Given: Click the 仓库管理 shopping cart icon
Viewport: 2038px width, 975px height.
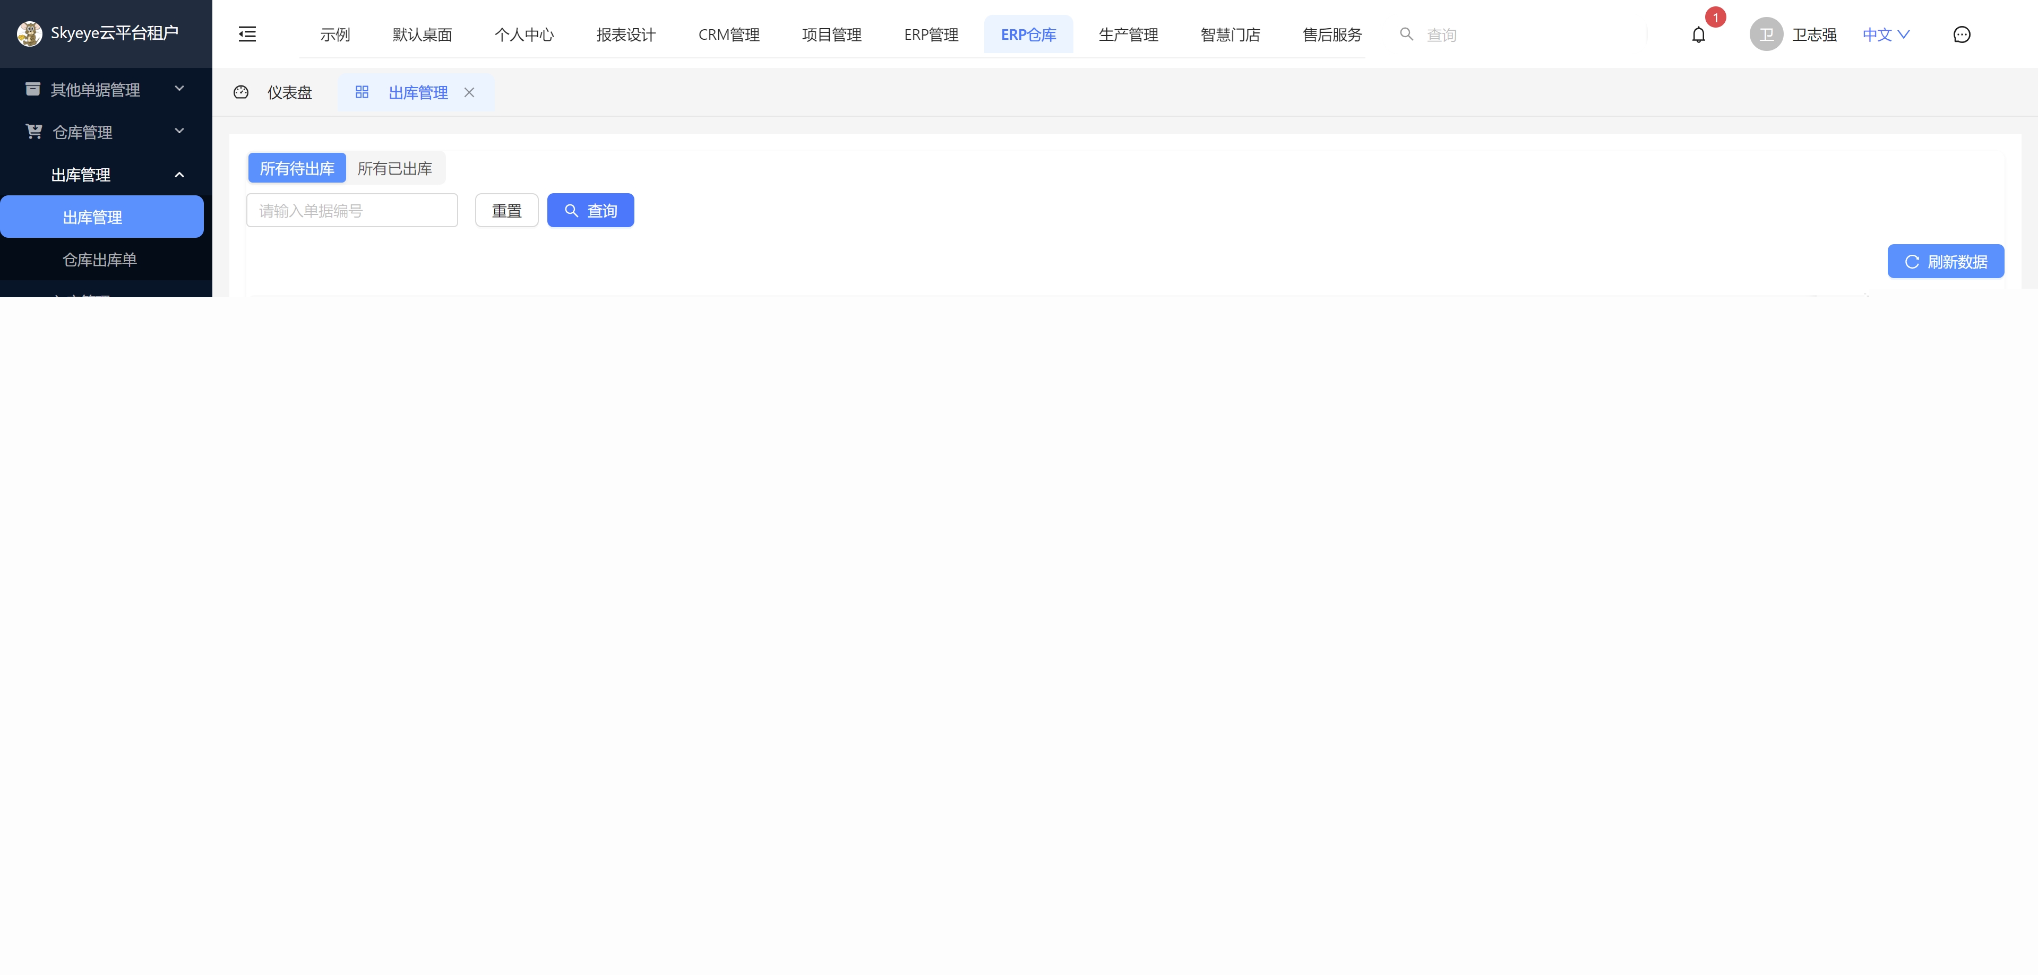Looking at the screenshot, I should 33,131.
